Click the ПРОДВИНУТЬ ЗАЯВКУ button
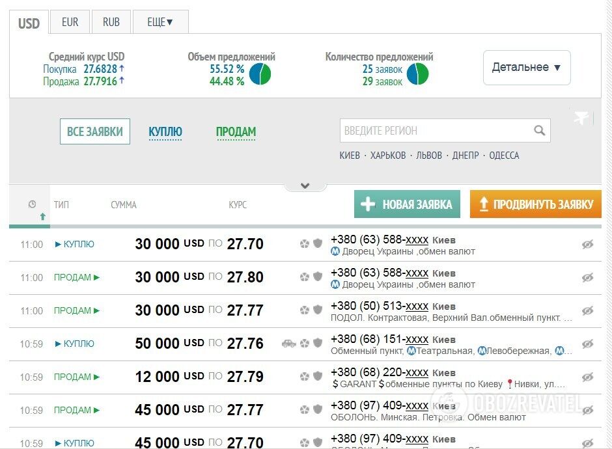The width and height of the screenshot is (612, 449). [x=535, y=204]
